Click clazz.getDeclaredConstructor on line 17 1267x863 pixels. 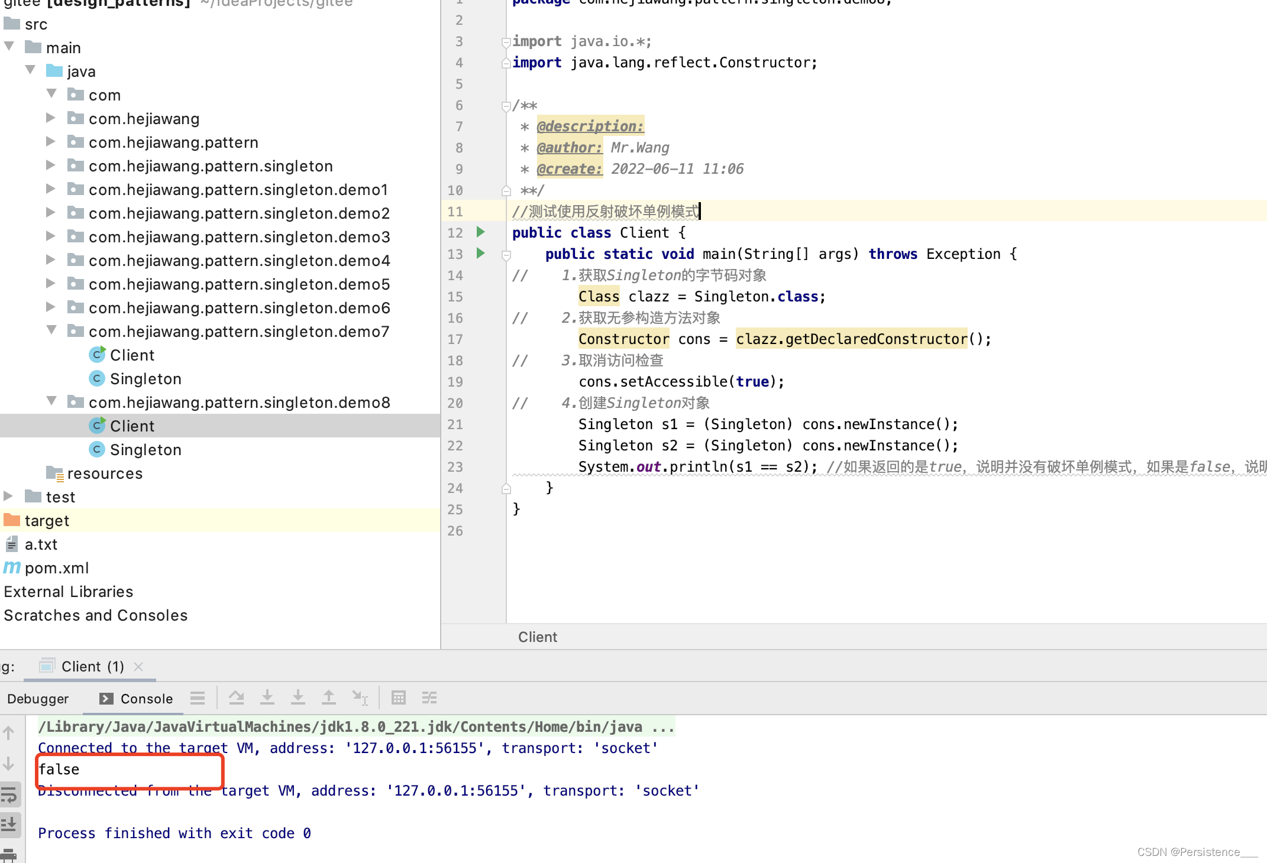pyautogui.click(x=851, y=339)
